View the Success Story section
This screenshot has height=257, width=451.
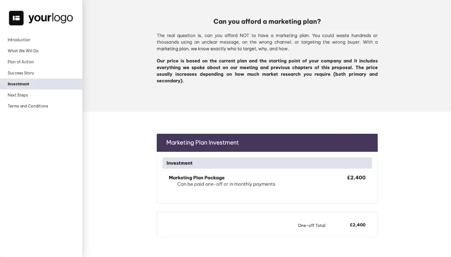pos(21,73)
